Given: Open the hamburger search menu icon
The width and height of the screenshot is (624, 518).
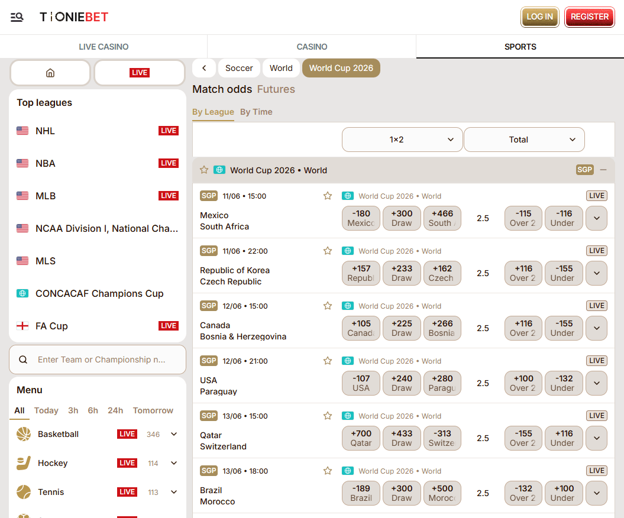Looking at the screenshot, I should click(x=17, y=17).
